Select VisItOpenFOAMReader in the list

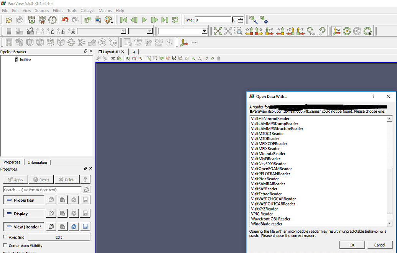tap(272, 169)
